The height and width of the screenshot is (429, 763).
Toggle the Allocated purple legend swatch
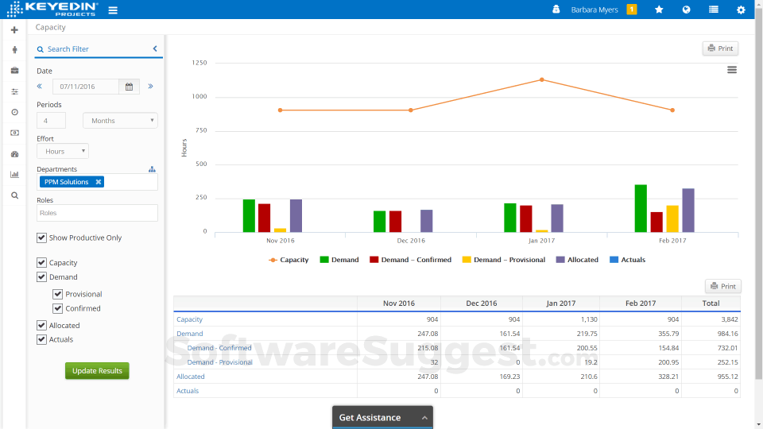(x=560, y=260)
